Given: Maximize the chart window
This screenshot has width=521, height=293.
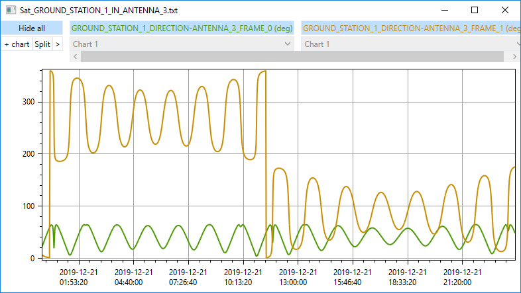Looking at the screenshot, I should 474,11.
